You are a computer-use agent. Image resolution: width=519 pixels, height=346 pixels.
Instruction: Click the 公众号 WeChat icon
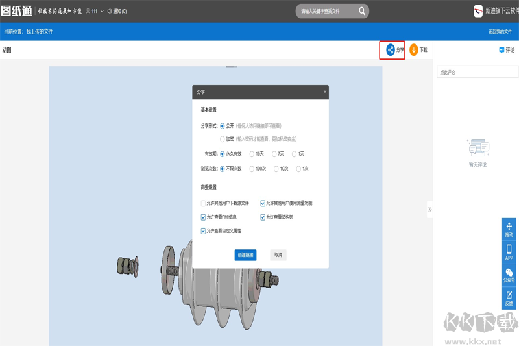(509, 273)
